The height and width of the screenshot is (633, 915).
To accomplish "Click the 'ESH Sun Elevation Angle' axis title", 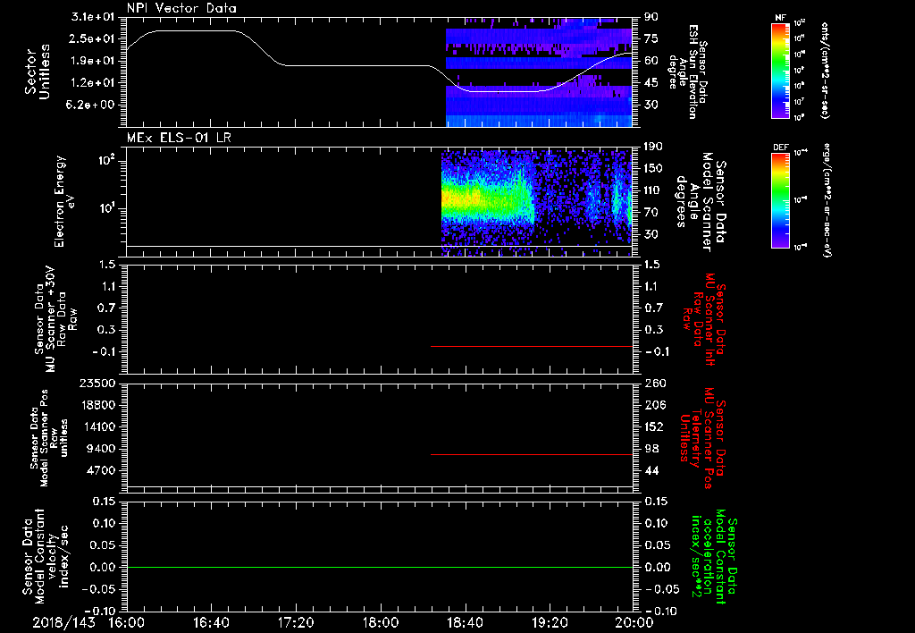I will (x=689, y=72).
